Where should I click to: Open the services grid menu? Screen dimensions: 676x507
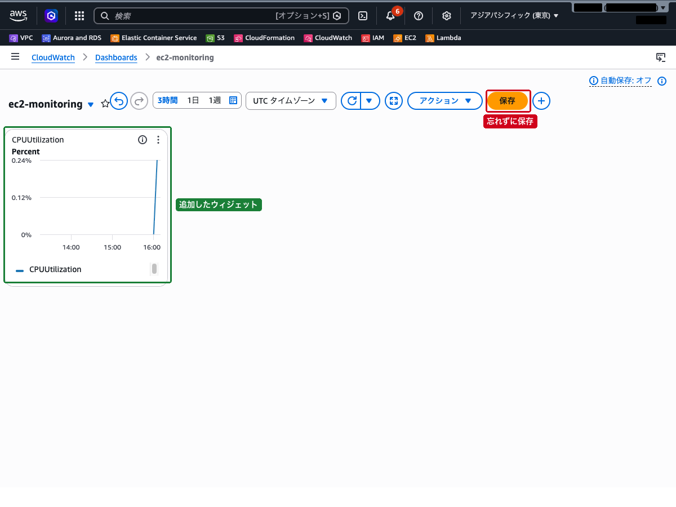79,16
